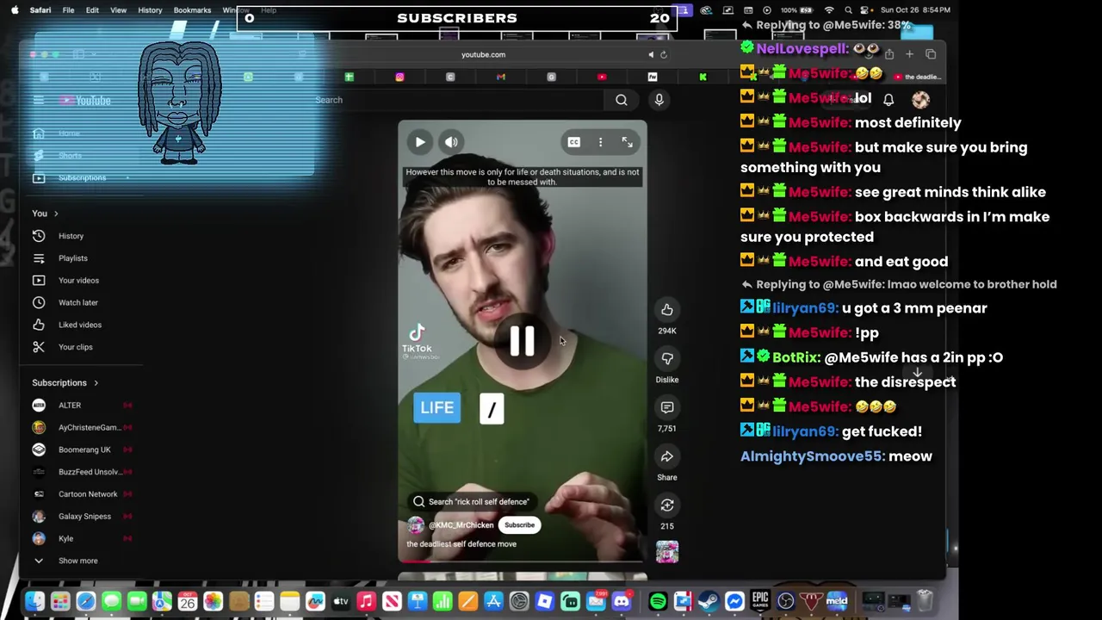Open the History menu in menu bar
The width and height of the screenshot is (1102, 620).
pos(150,10)
